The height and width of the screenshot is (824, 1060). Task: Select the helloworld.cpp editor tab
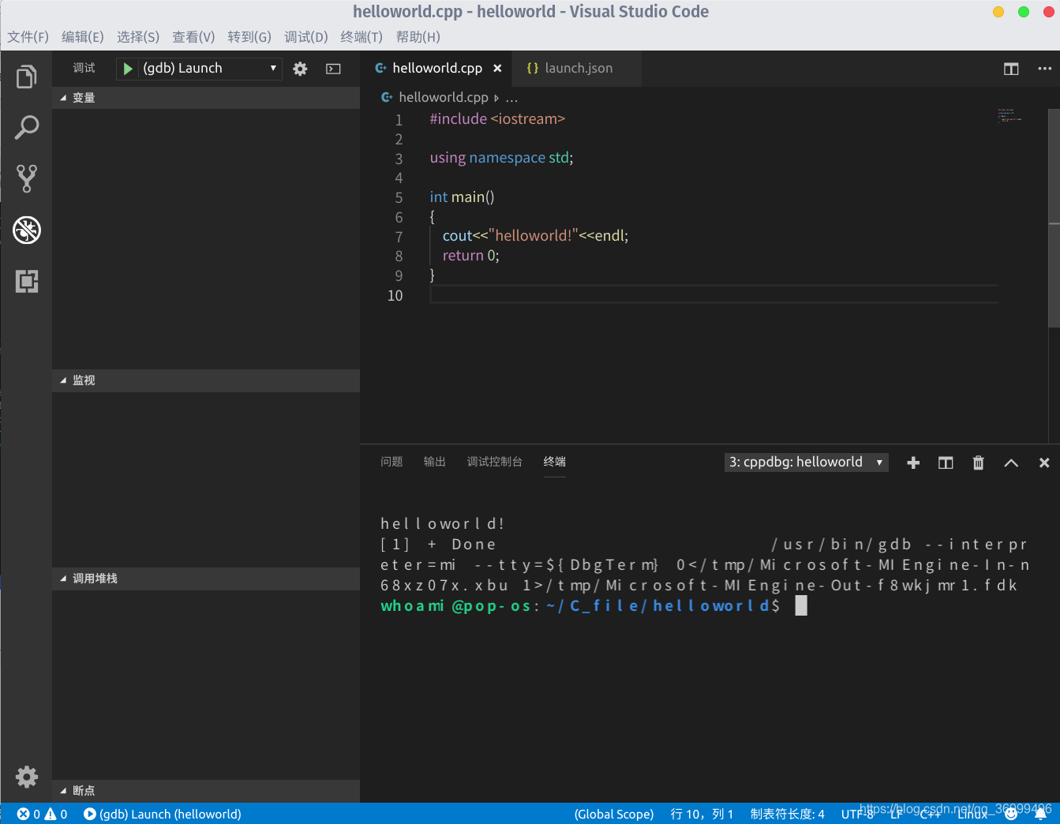click(436, 69)
